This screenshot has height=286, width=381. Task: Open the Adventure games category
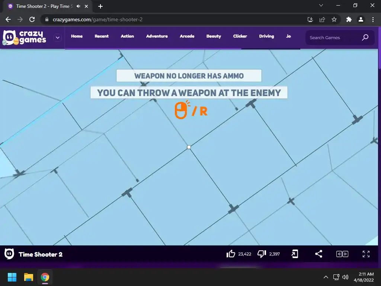pyautogui.click(x=157, y=36)
